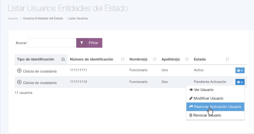Expand row details for identification 111111111
This screenshot has width=254, height=134.
[19, 70]
